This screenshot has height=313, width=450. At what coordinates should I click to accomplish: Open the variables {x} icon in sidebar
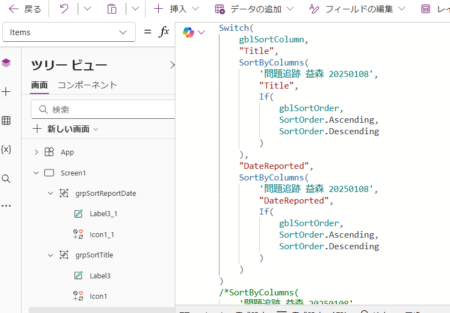[x=6, y=149]
